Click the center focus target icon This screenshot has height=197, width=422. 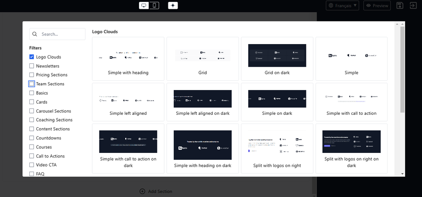coord(173,6)
